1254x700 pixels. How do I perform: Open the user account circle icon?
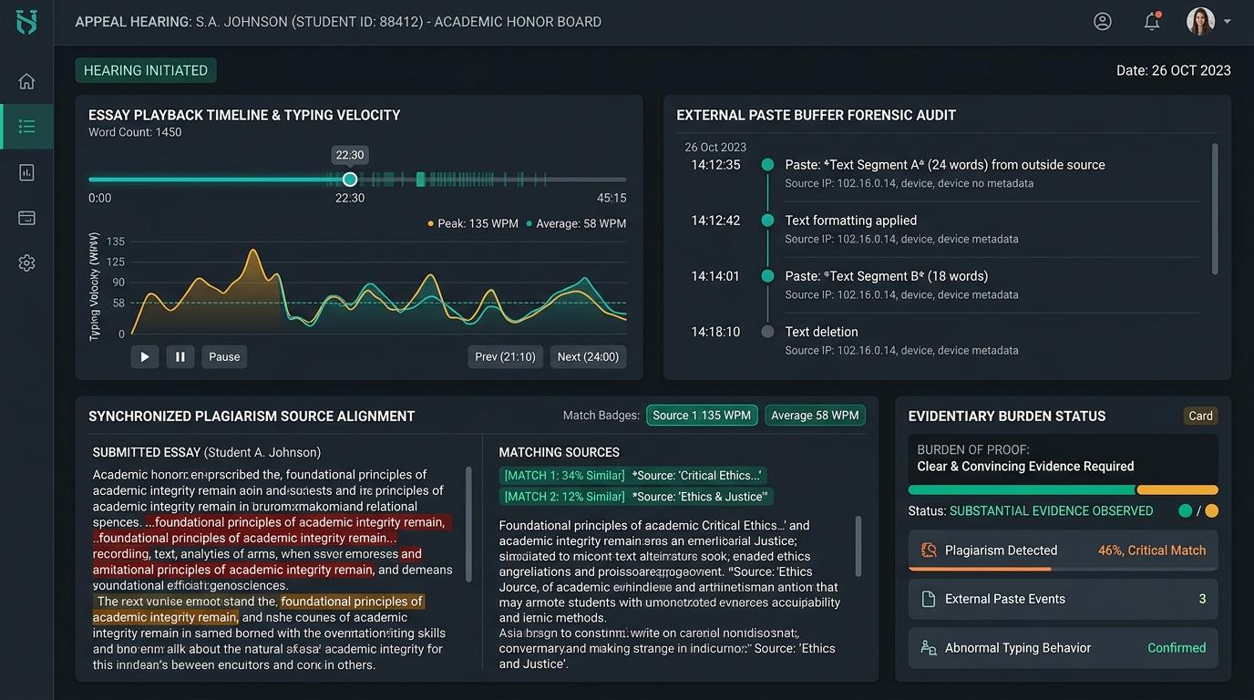click(x=1103, y=21)
